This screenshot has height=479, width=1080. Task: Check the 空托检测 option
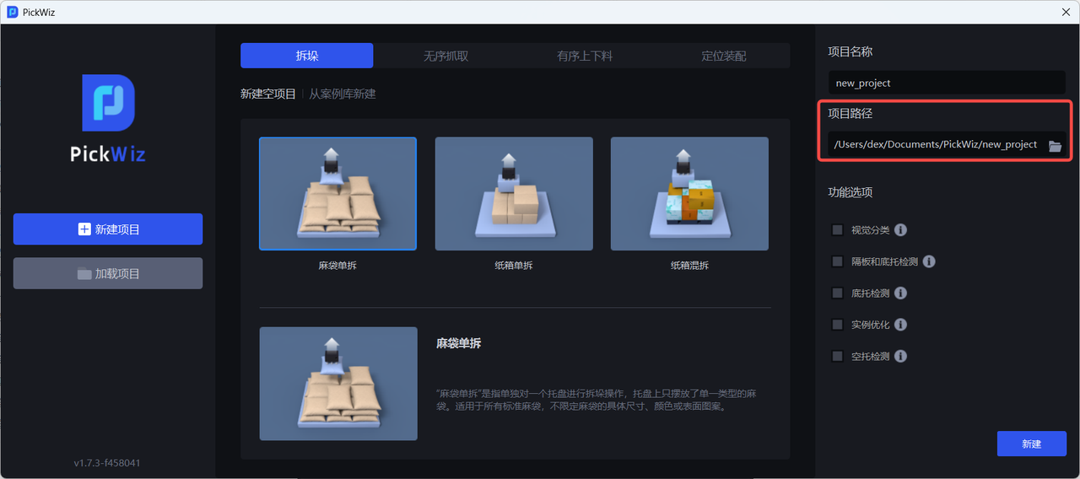[x=837, y=356]
